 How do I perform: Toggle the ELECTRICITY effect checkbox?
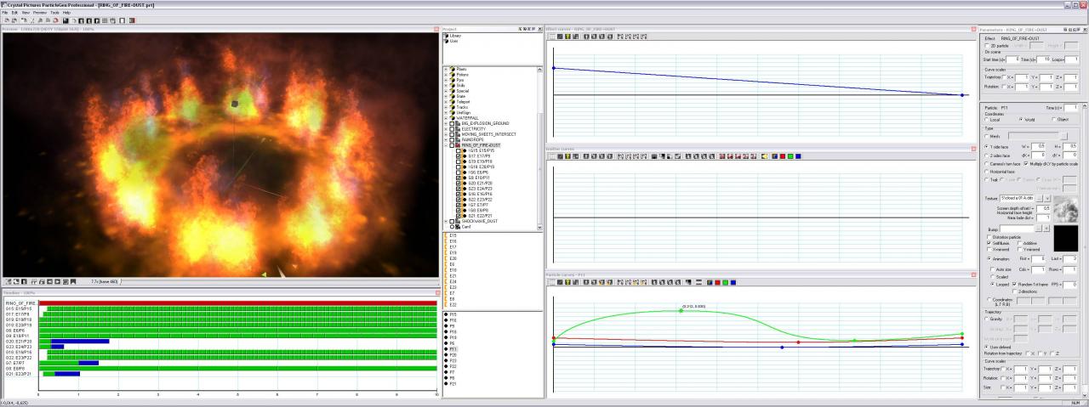click(453, 129)
